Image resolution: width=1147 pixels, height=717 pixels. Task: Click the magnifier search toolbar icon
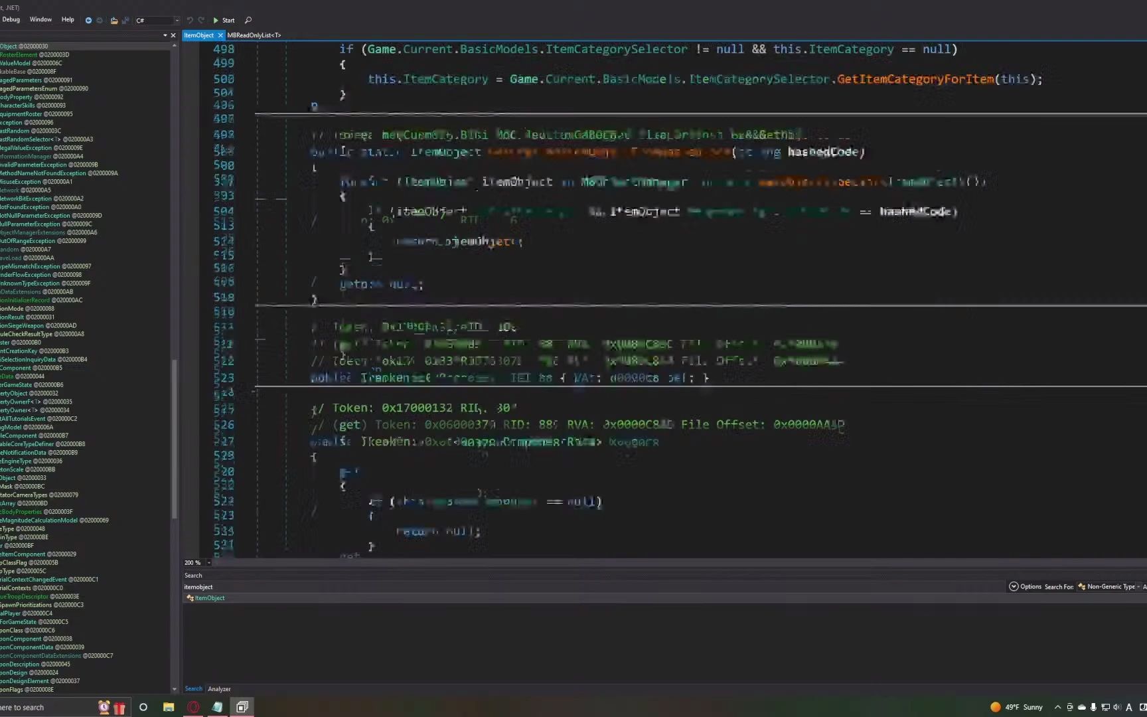(248, 20)
